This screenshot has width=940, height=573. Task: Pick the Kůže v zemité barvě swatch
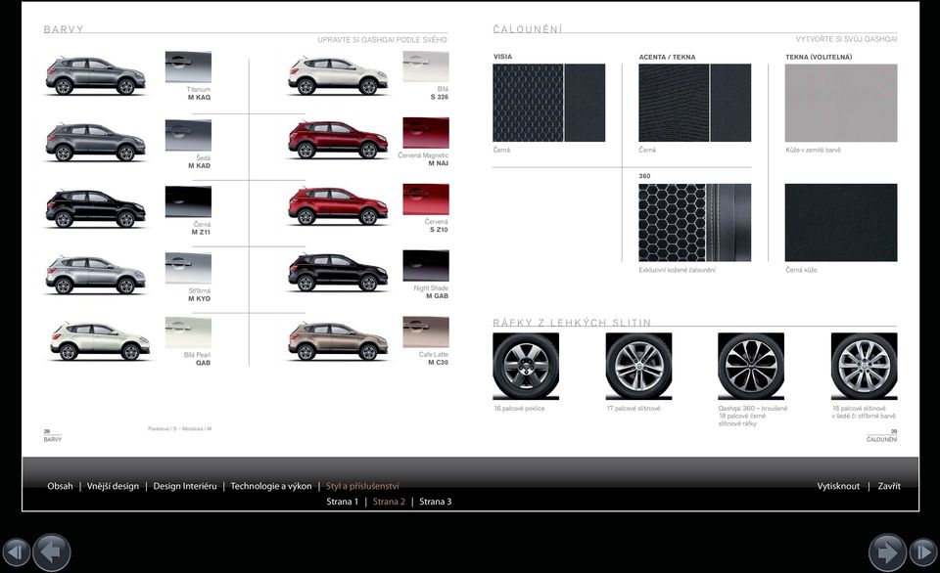pos(841,103)
